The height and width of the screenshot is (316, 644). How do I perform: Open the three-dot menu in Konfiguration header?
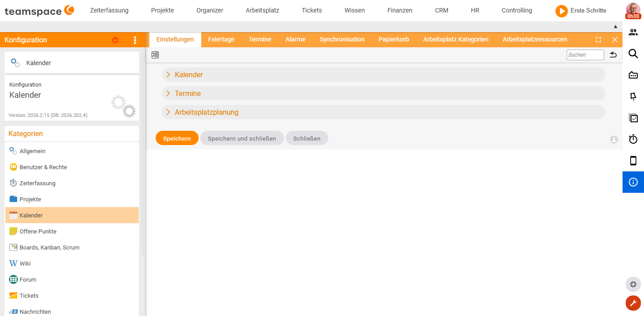135,40
